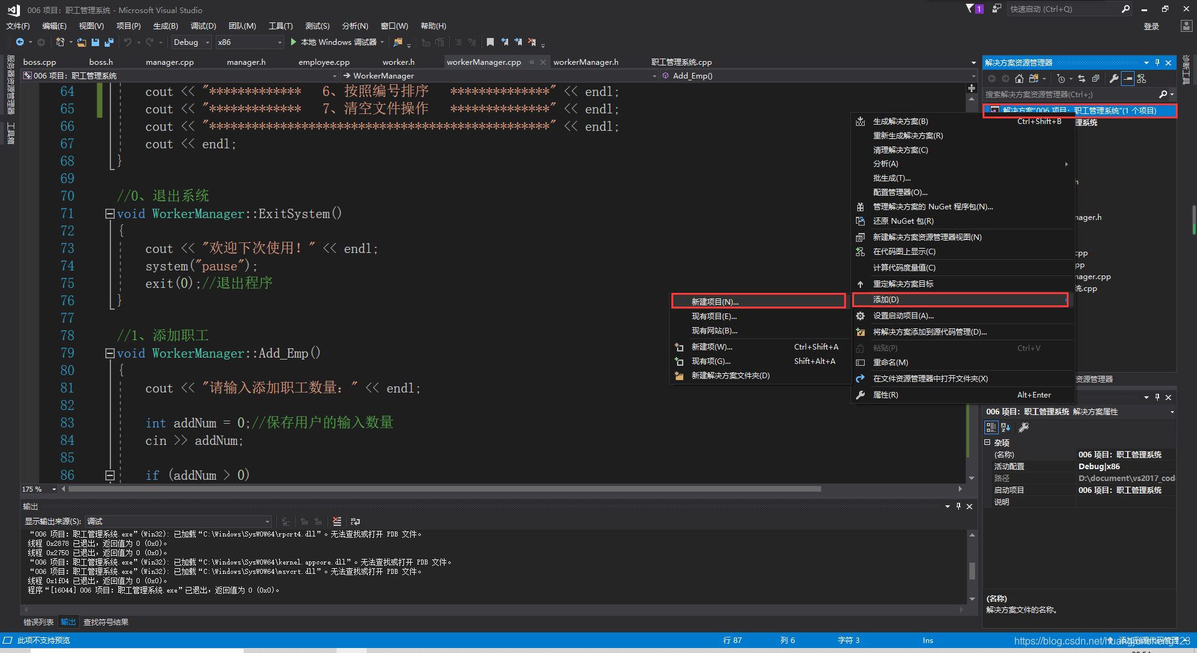
Task: Click the Navigate Backward toolbar arrow
Action: coord(20,42)
